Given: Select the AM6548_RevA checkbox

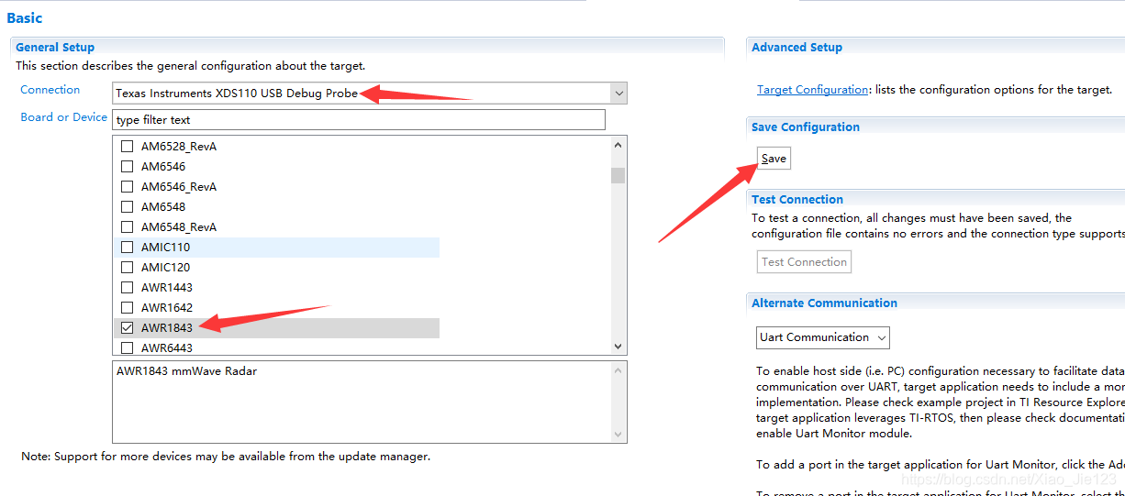Looking at the screenshot, I should [x=127, y=227].
